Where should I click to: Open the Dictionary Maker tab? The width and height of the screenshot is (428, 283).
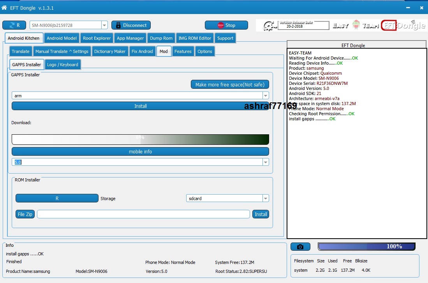[x=110, y=51]
